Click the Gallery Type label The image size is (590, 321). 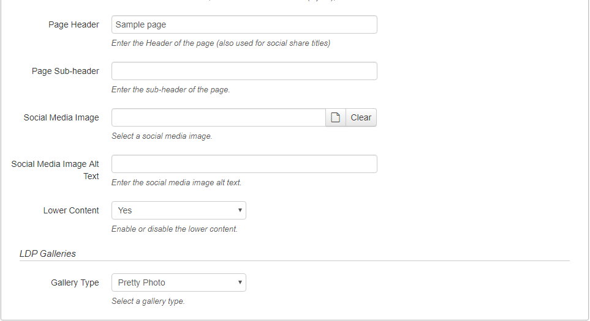pyautogui.click(x=75, y=282)
